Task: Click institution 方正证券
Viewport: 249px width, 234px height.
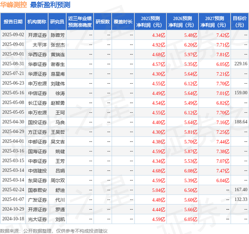Action: [37, 132]
